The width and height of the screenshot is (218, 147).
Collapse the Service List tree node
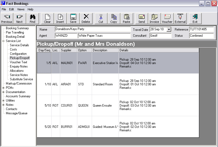coord(3,41)
